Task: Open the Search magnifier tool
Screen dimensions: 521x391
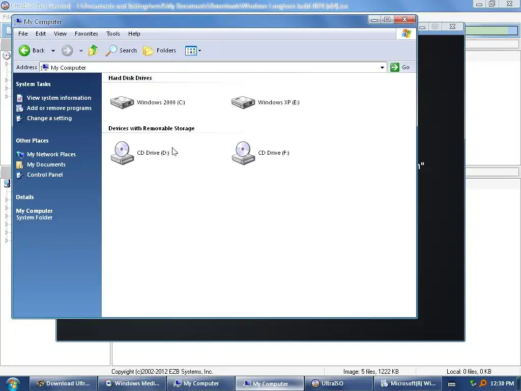Action: click(x=121, y=50)
